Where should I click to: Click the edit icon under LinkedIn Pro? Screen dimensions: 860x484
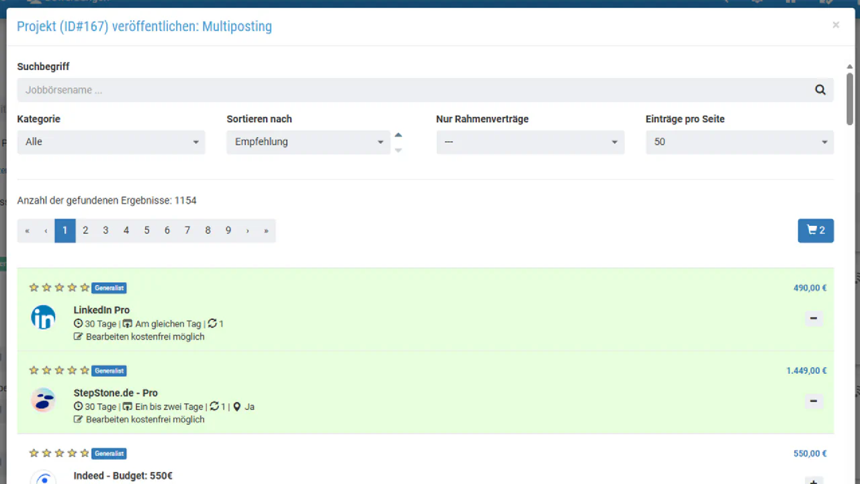(x=78, y=337)
